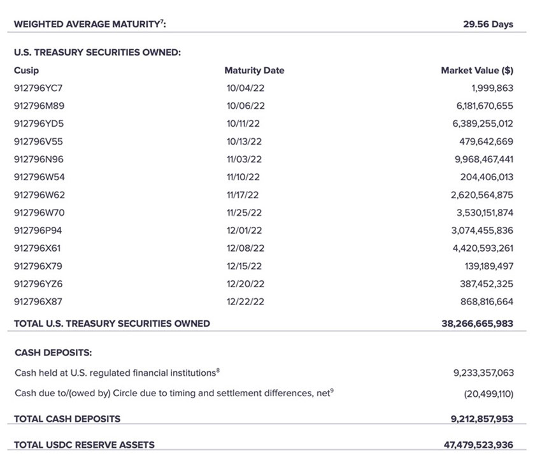Select Cusip 912796YC7
The width and height of the screenshot is (542, 465).
tap(38, 88)
